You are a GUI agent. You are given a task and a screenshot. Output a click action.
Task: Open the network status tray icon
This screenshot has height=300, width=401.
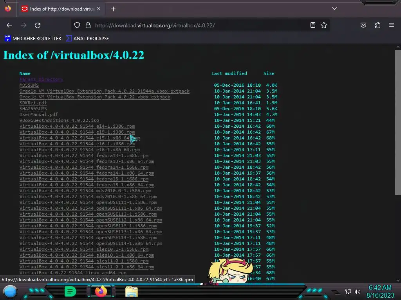coord(348,291)
